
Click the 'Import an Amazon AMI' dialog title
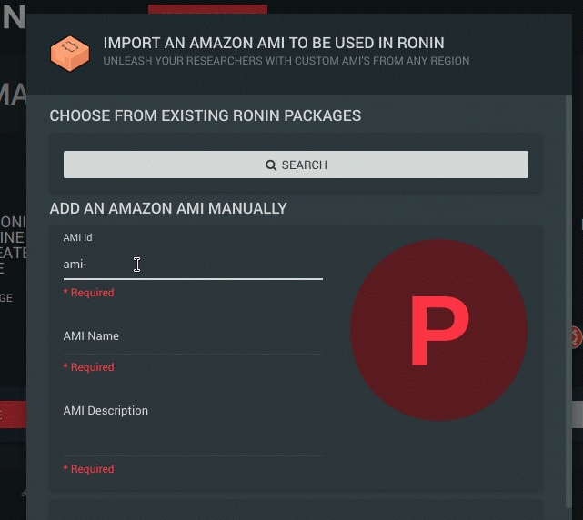274,43
